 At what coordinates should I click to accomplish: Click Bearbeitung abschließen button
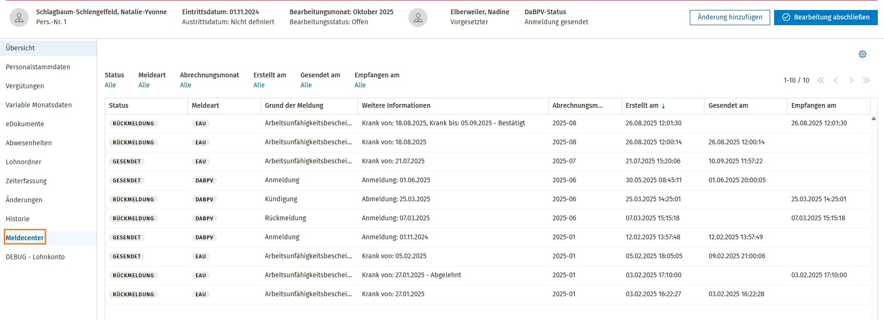(x=825, y=17)
